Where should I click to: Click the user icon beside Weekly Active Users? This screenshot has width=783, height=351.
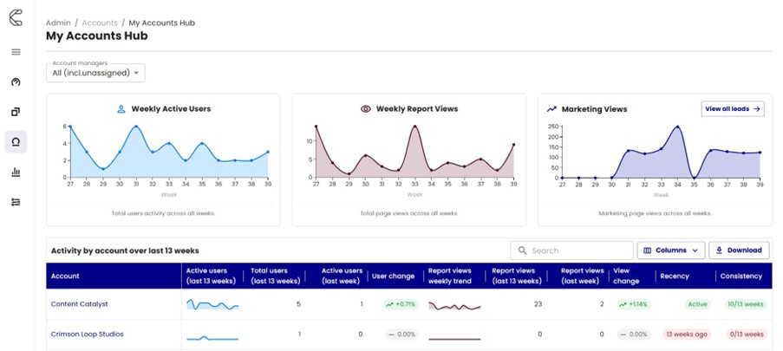tap(121, 109)
